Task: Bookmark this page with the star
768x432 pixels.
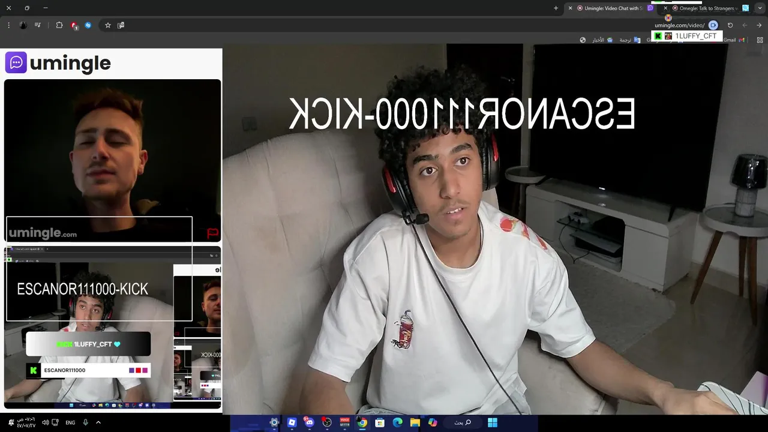Action: (x=108, y=25)
